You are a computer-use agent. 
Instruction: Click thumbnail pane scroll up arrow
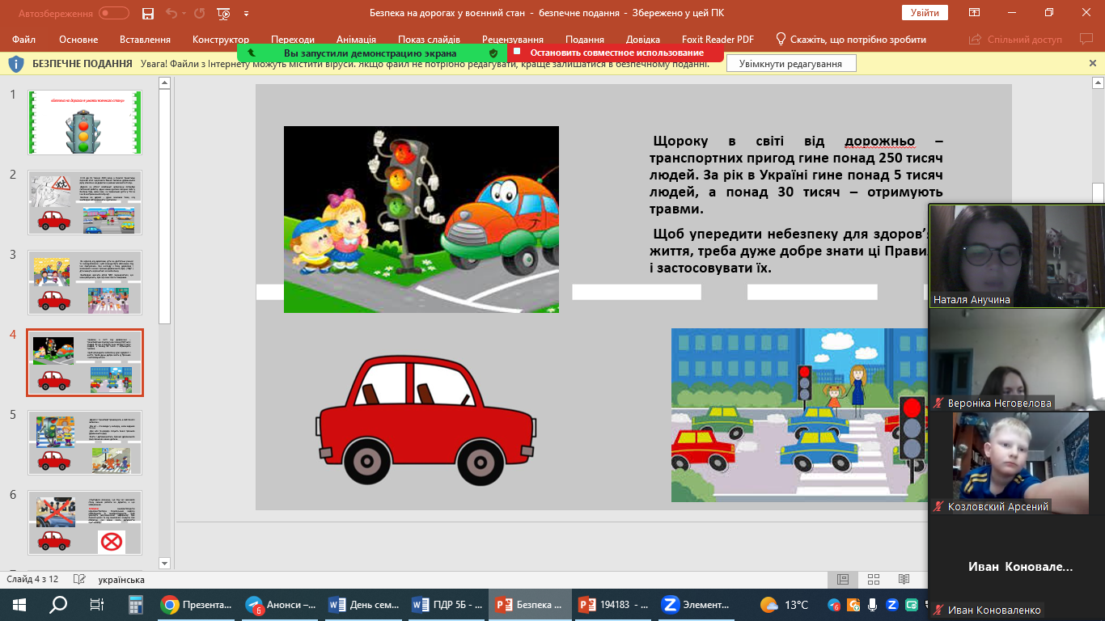(164, 82)
